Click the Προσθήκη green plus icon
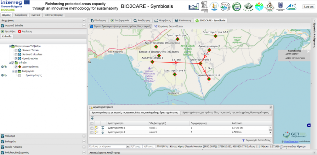317x155 pixels. [x=2, y=31]
